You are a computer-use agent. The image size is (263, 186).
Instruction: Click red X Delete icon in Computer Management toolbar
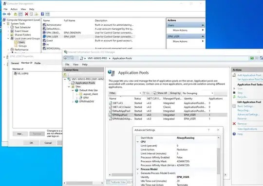(x=26, y=14)
